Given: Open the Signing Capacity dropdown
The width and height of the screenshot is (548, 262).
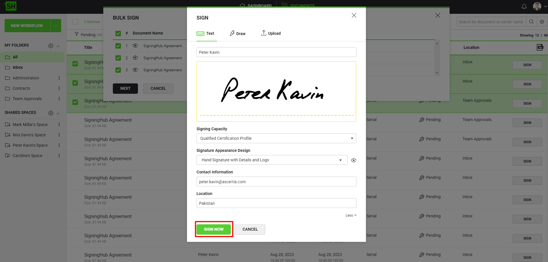Looking at the screenshot, I should [x=276, y=138].
